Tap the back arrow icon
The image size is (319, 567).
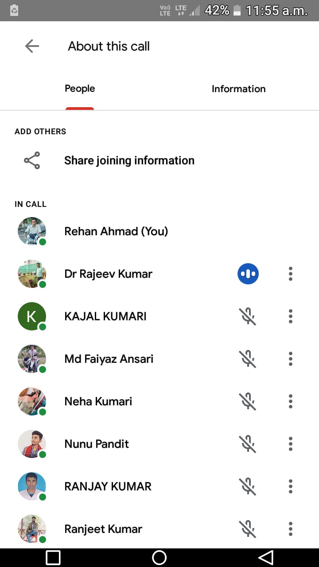point(32,46)
